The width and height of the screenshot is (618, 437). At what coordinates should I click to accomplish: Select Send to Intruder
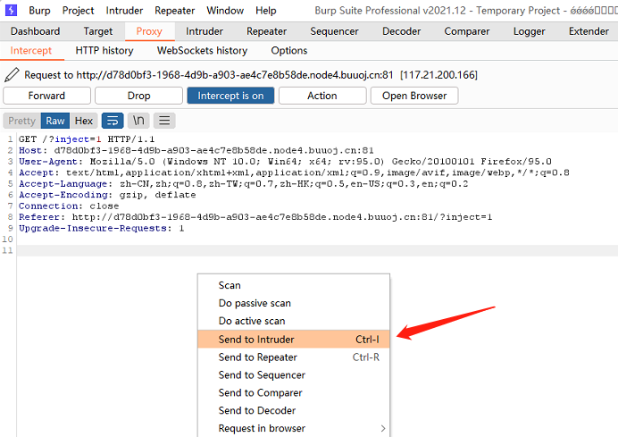[x=294, y=340]
